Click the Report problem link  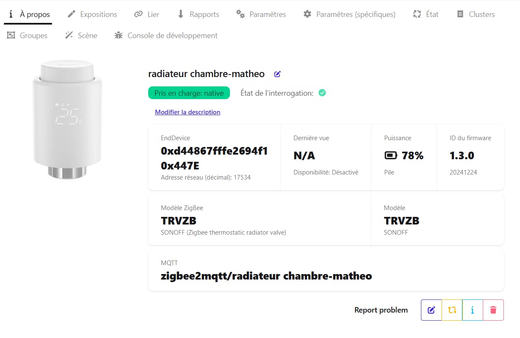[x=381, y=310]
